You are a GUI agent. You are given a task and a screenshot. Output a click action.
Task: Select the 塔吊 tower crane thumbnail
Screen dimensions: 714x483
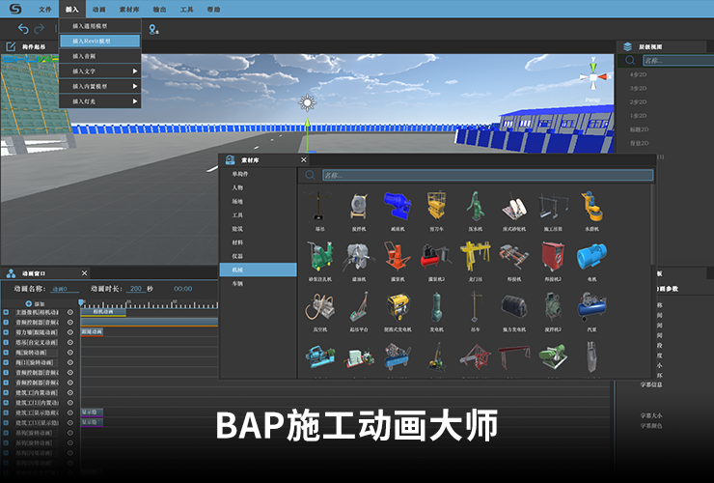pos(319,206)
